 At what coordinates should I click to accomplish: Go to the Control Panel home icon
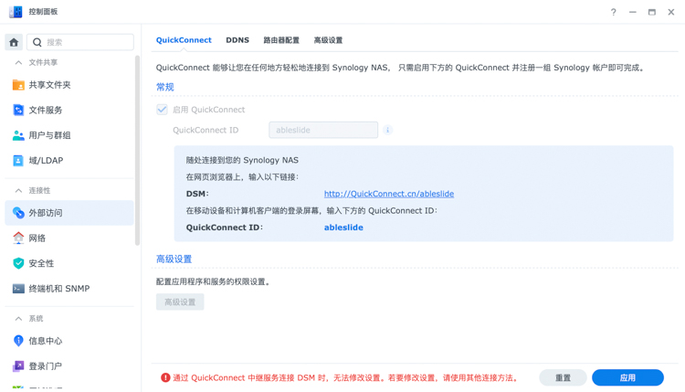[14, 42]
